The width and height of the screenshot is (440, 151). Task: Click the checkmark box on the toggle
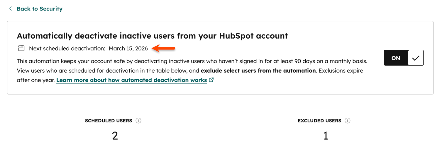416,58
